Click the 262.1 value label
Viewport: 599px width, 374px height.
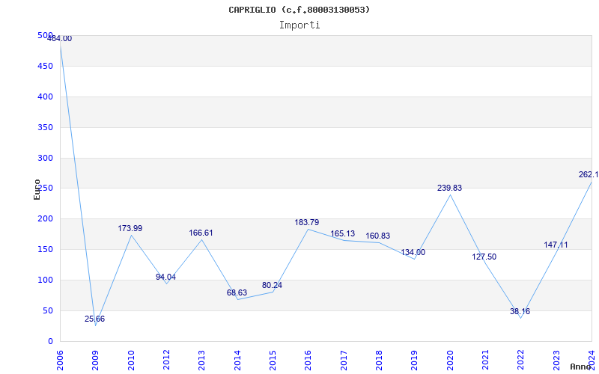coord(589,174)
